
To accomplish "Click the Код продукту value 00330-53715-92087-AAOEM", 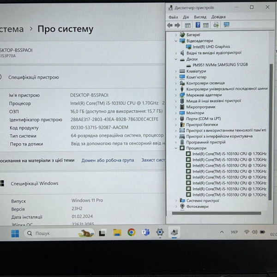I will point(99,127).
